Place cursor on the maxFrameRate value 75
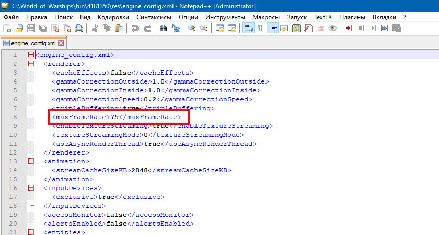Image resolution: width=439 pixels, height=235 pixels. click(114, 117)
